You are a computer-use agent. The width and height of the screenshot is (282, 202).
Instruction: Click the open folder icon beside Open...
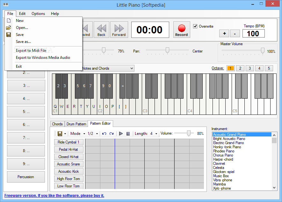click(9, 28)
